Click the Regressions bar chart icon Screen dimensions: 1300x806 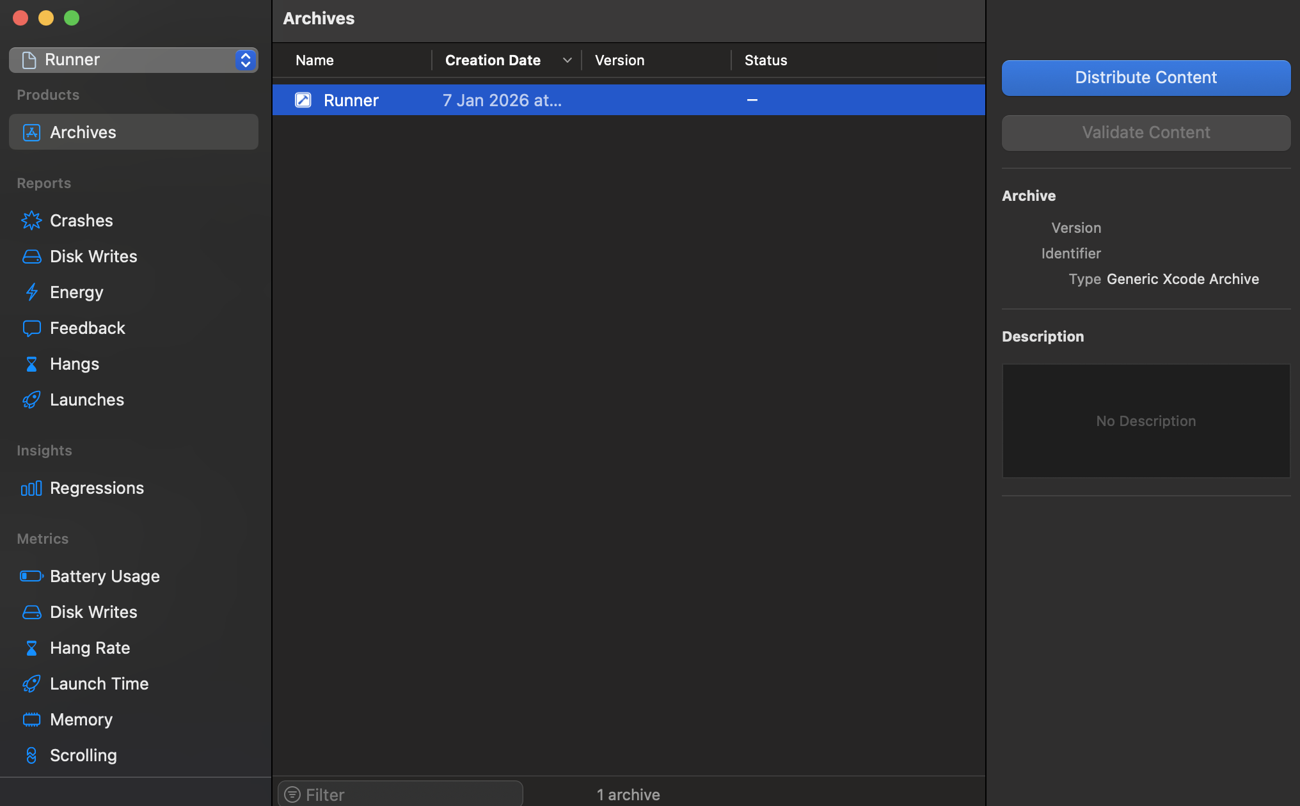31,488
